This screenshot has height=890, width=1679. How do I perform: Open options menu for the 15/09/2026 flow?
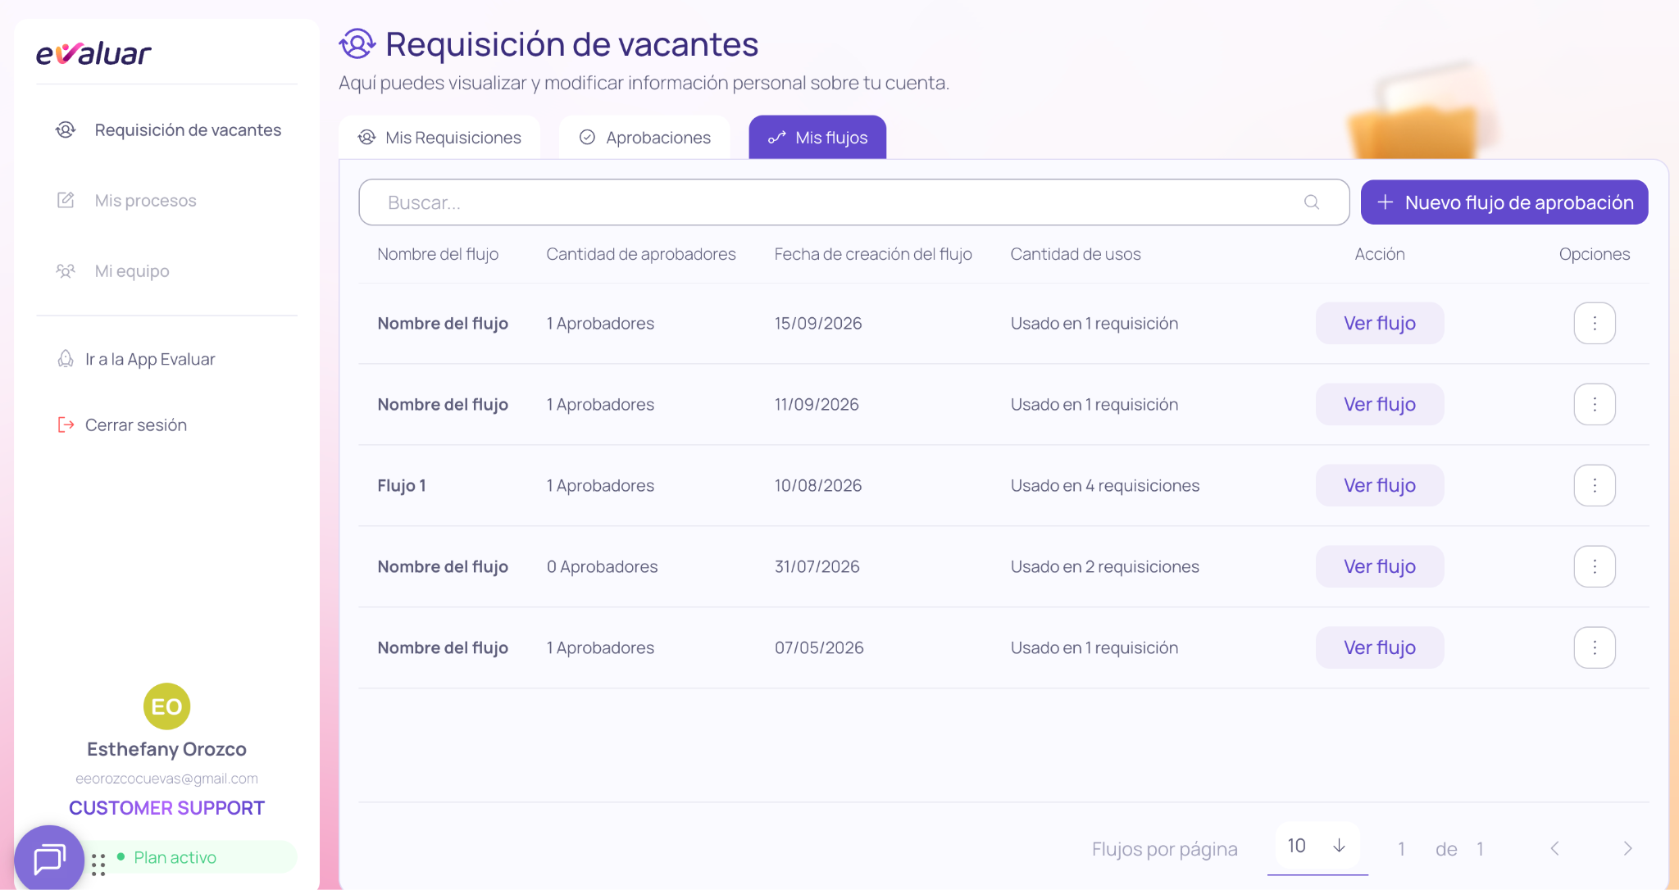pyautogui.click(x=1595, y=324)
